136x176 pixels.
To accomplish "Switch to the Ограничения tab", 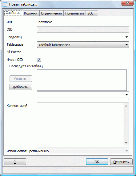I will [51, 13].
